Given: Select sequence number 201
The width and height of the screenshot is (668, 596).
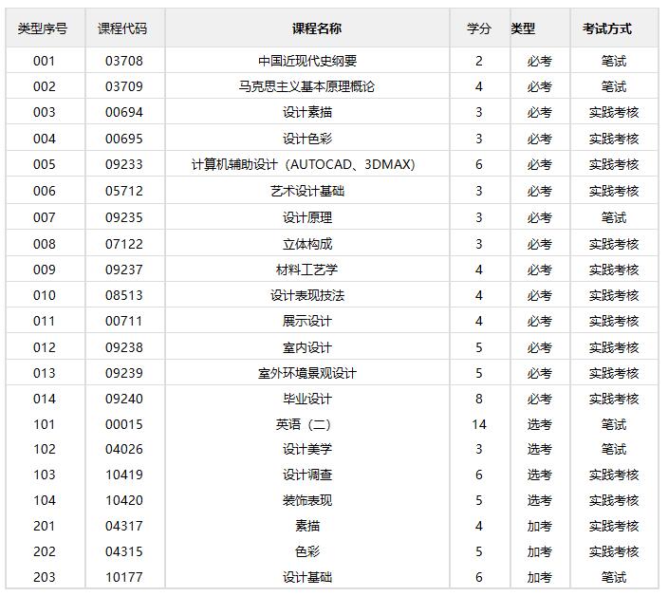Looking at the screenshot, I should (45, 526).
